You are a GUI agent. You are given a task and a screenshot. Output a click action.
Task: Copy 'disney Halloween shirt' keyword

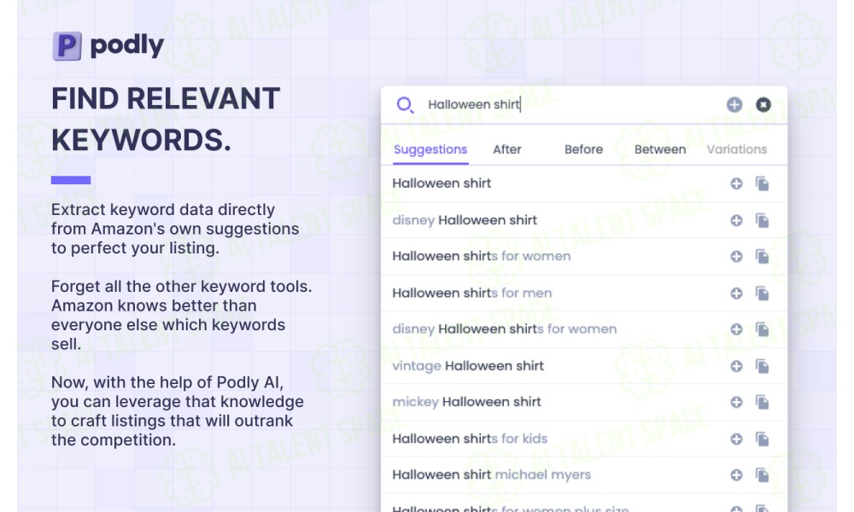762,220
